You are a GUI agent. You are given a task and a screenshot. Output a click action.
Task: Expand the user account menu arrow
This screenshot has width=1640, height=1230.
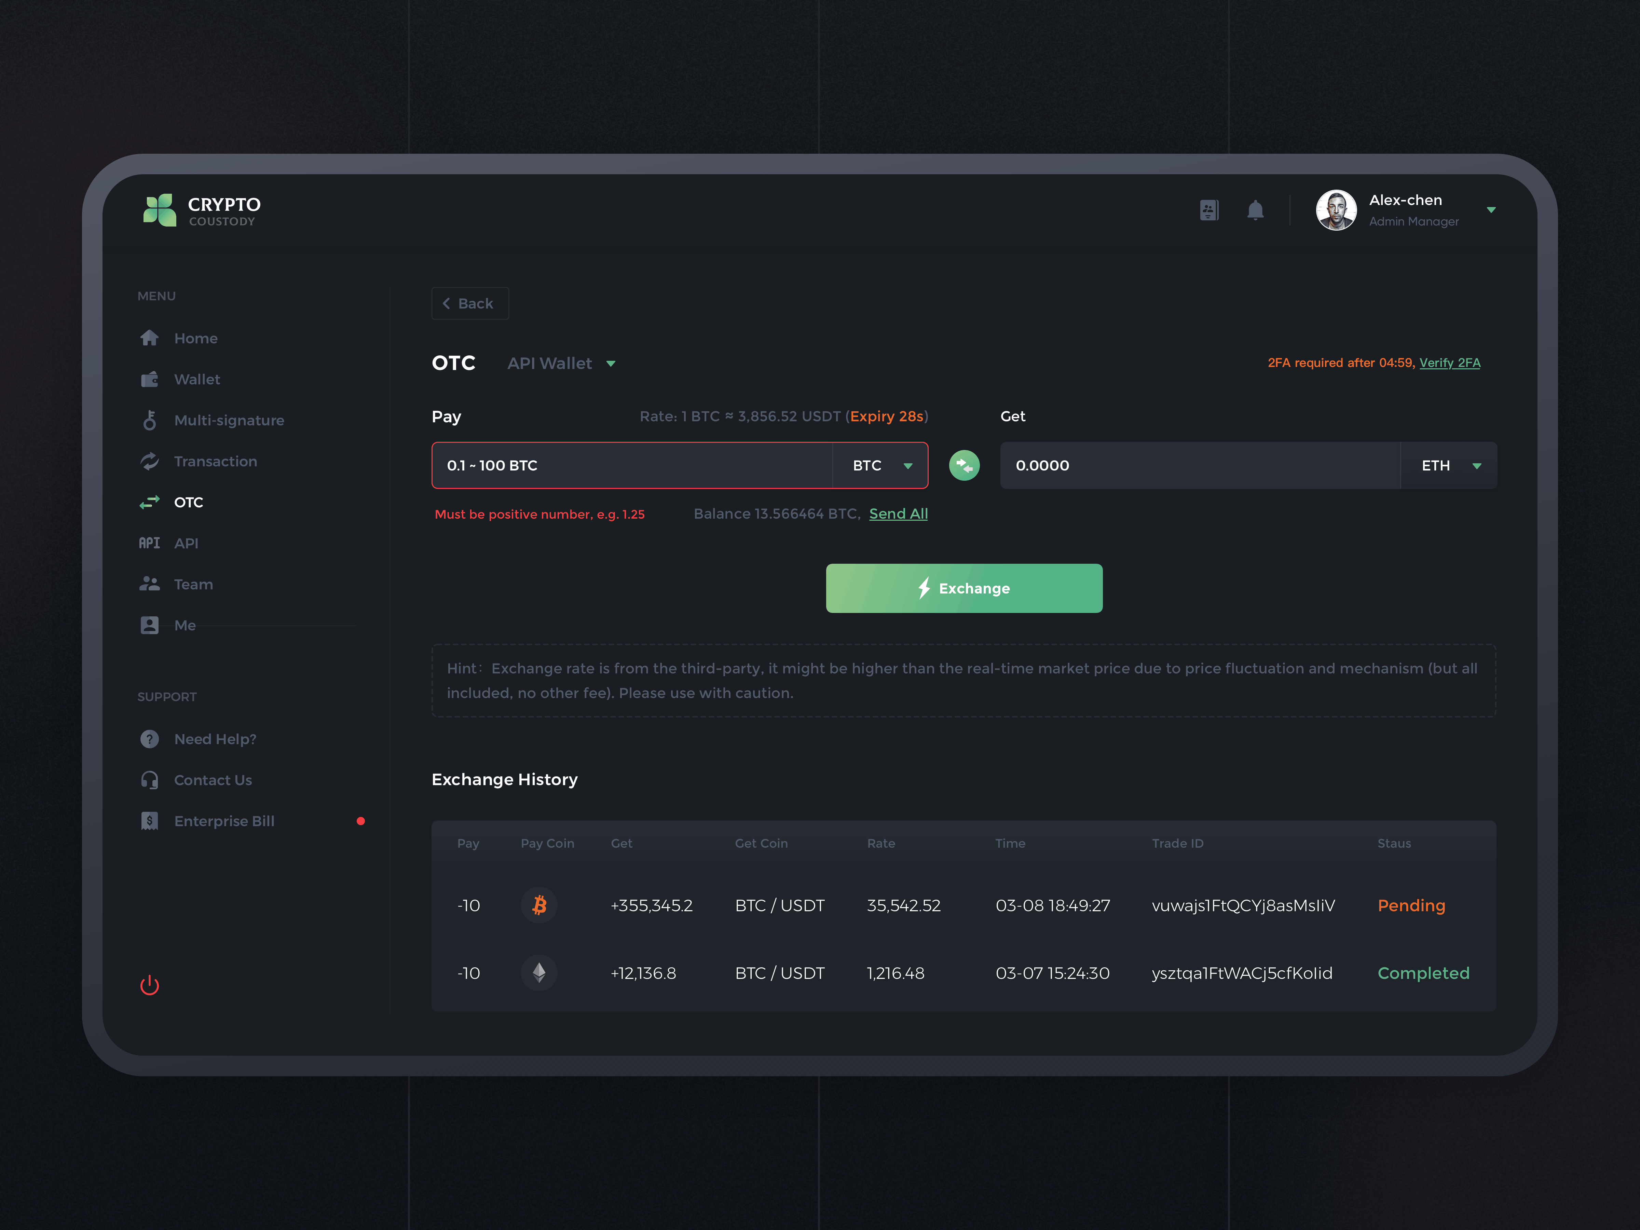1491,210
